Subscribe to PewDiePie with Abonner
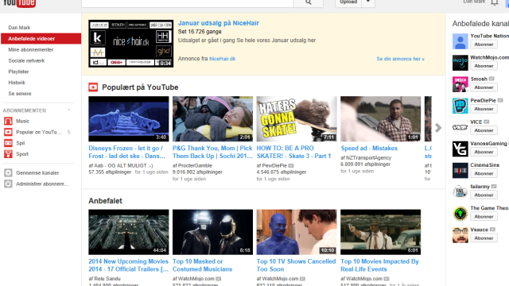 (484, 109)
